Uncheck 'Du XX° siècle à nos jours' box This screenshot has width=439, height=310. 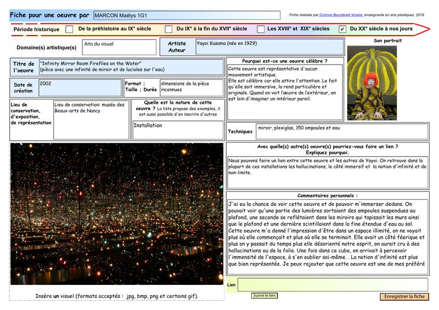(x=342, y=29)
